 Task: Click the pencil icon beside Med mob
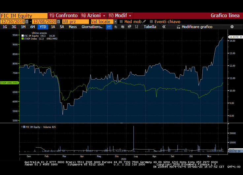tap(144, 21)
